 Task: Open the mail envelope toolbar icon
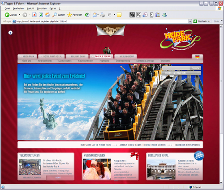point(95,15)
